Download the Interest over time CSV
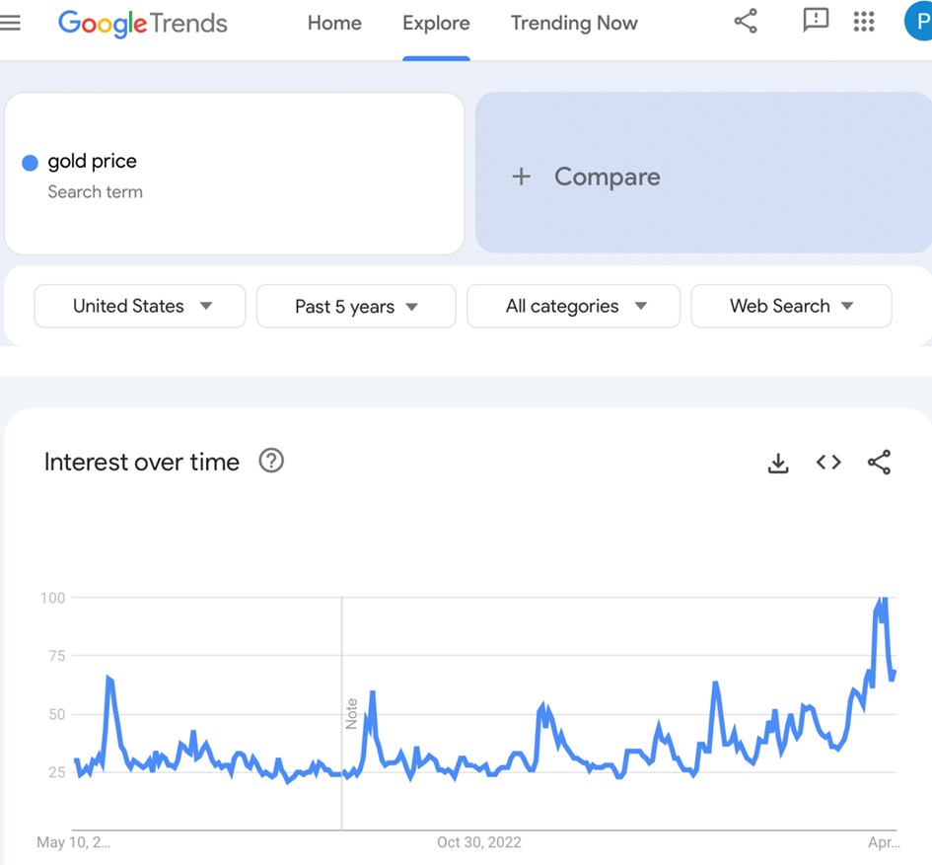 tap(778, 463)
